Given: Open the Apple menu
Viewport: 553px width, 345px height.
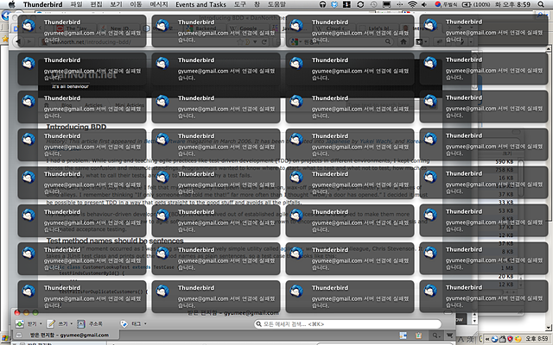Looking at the screenshot, I should tap(11, 4).
